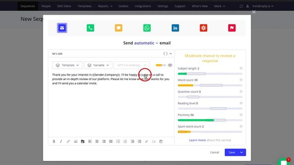Align text left
The image size is (294, 165).
[x=90, y=142]
